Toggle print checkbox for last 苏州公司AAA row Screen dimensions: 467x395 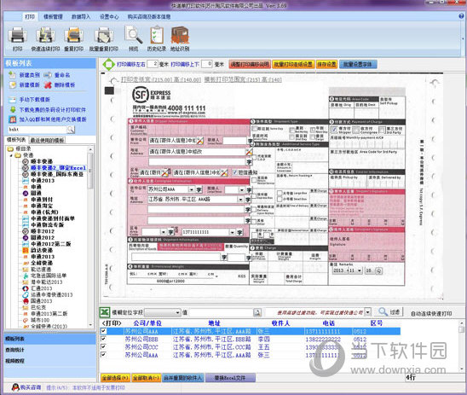click(103, 354)
